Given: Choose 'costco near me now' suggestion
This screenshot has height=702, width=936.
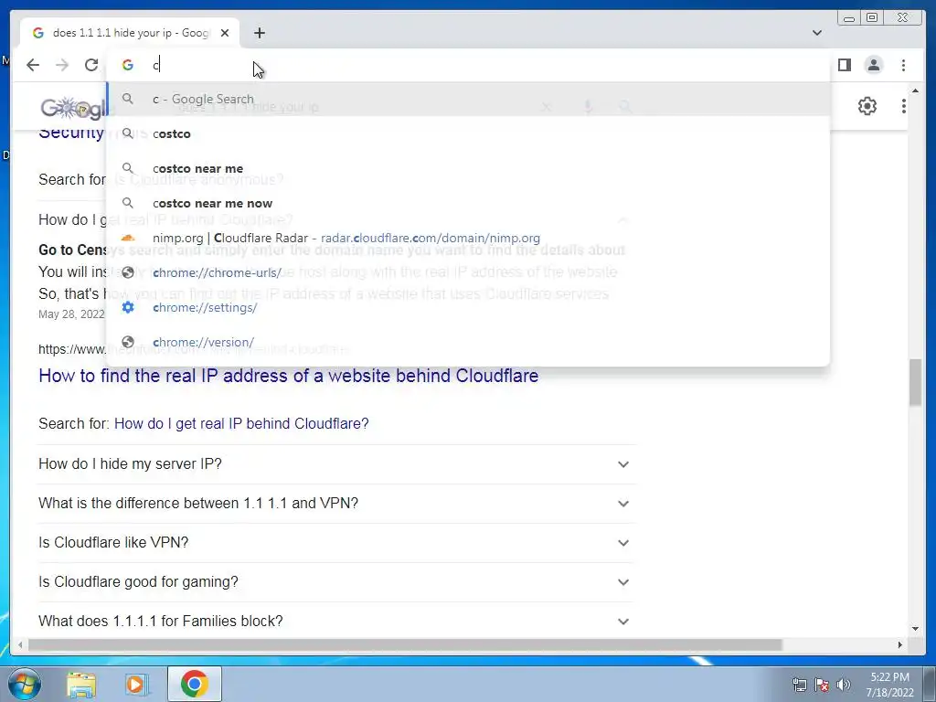Looking at the screenshot, I should tap(468, 203).
